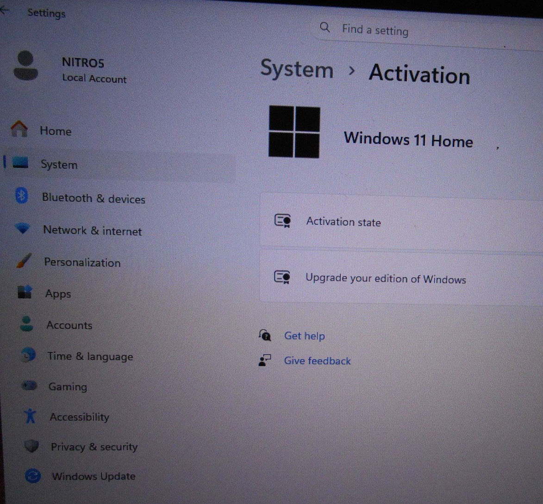Click the Gaming controller icon
The width and height of the screenshot is (543, 504).
pos(29,385)
